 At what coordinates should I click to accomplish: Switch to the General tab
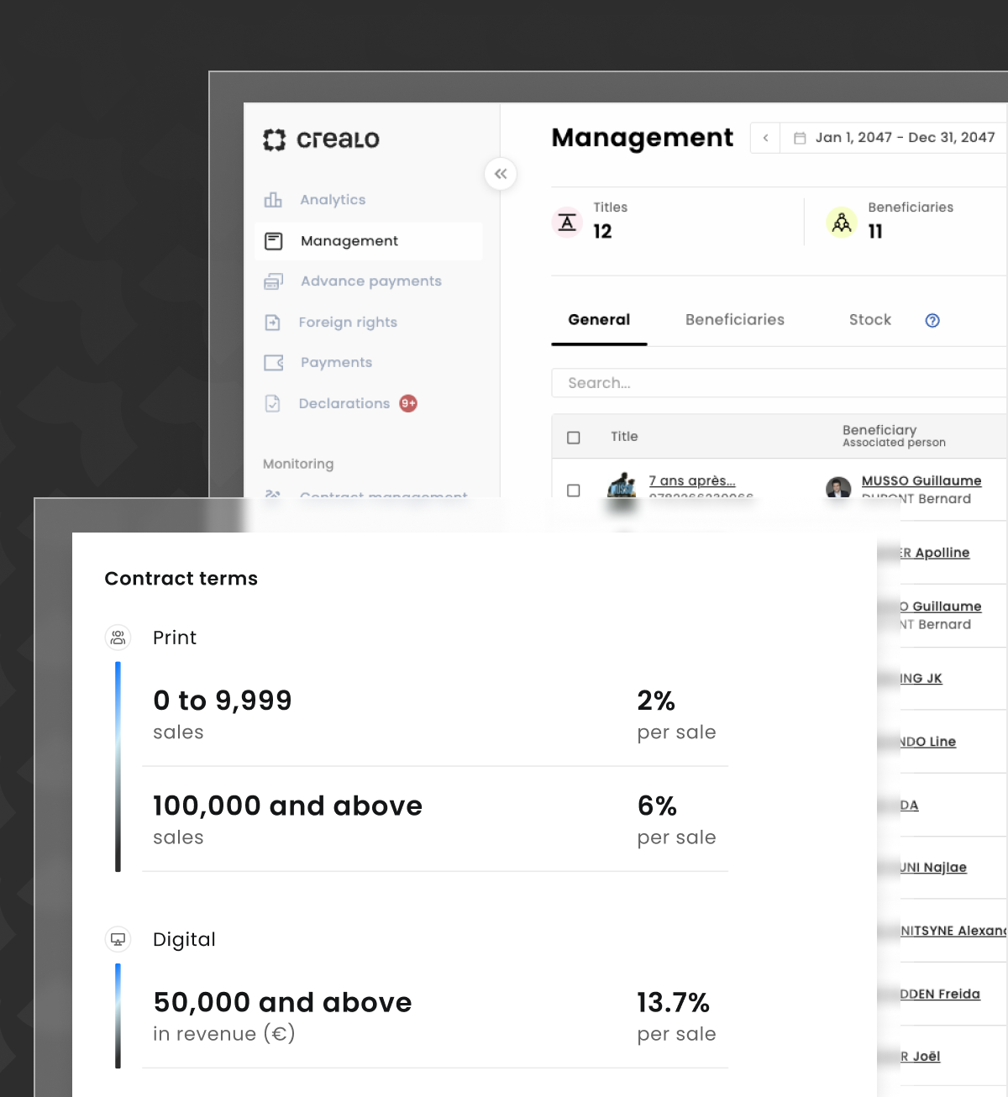click(x=599, y=320)
